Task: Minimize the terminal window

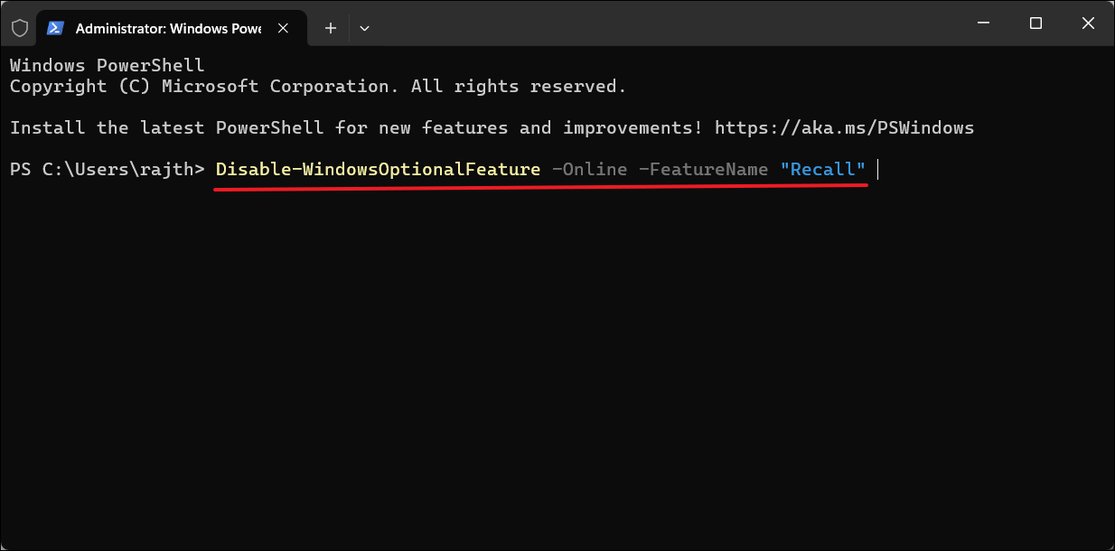Action: tap(986, 23)
